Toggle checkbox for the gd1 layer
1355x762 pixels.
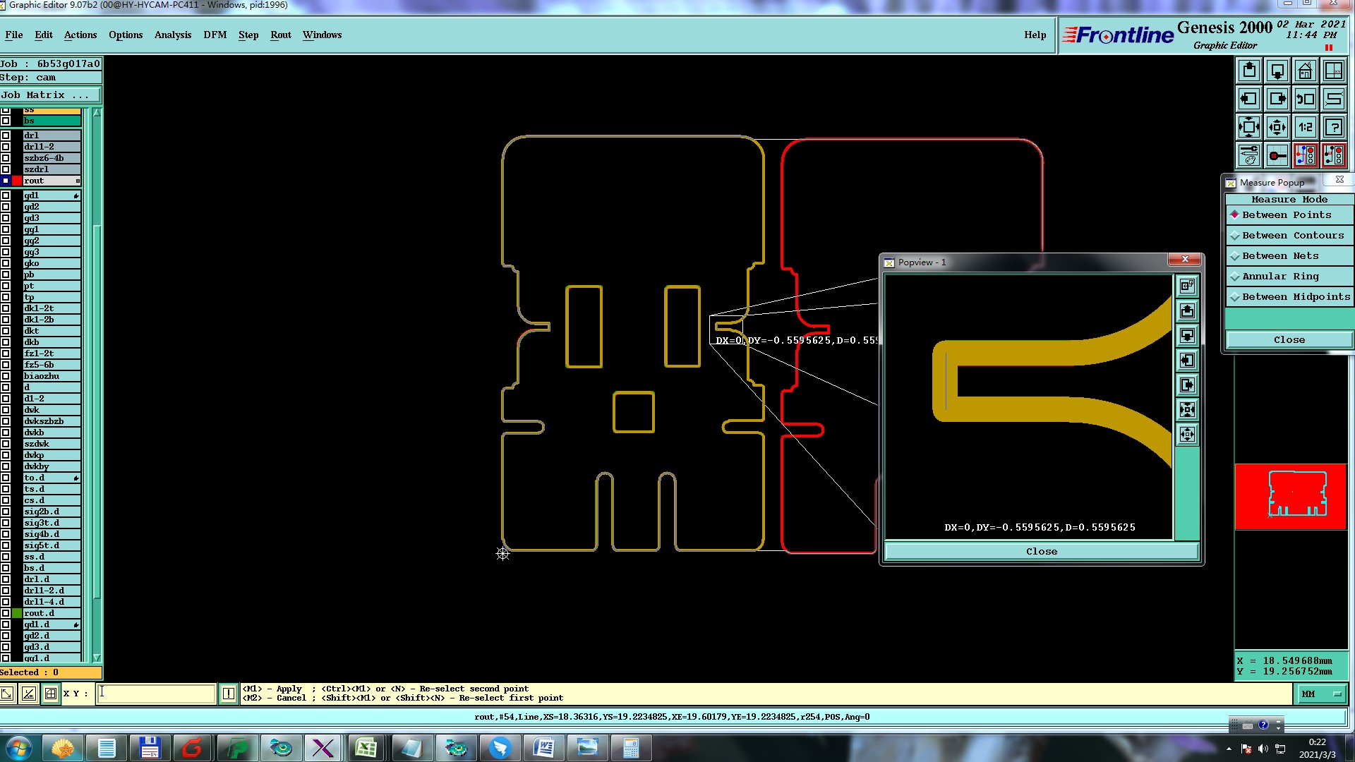tap(6, 195)
